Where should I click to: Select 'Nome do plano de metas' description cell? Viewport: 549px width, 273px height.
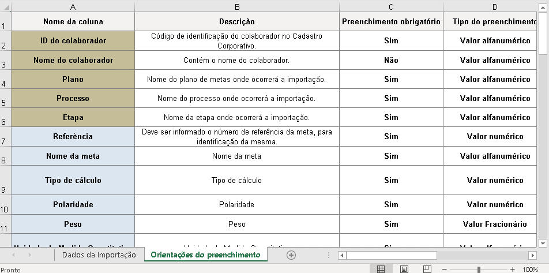coord(237,79)
